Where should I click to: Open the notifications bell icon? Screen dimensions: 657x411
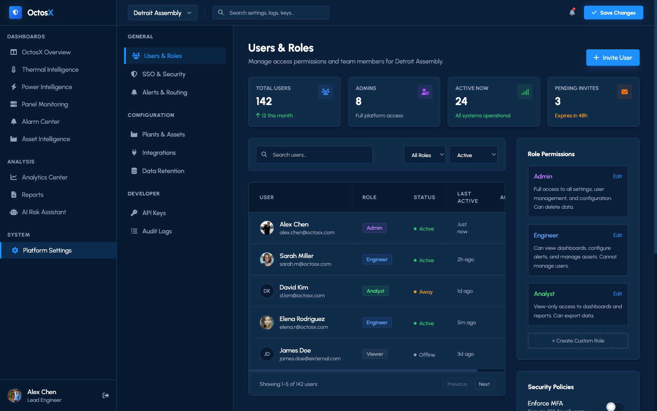coord(572,12)
